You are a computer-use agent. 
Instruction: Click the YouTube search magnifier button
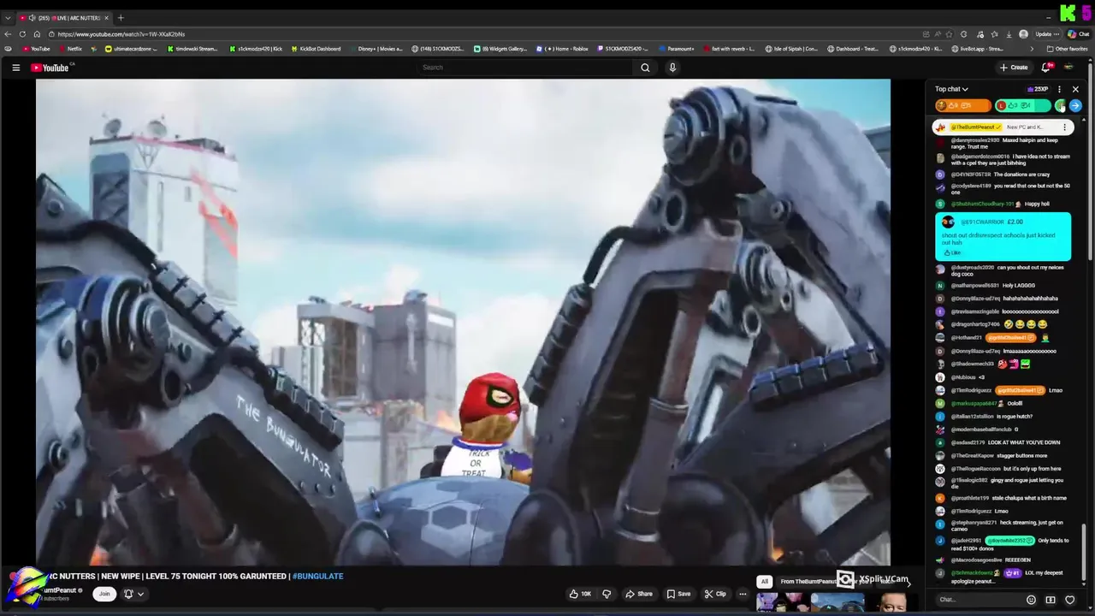tap(645, 68)
